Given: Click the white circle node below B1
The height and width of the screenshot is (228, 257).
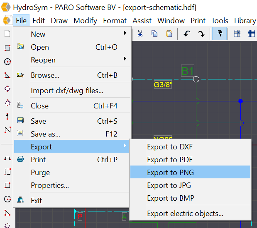Looking at the screenshot, I should tap(196, 79).
